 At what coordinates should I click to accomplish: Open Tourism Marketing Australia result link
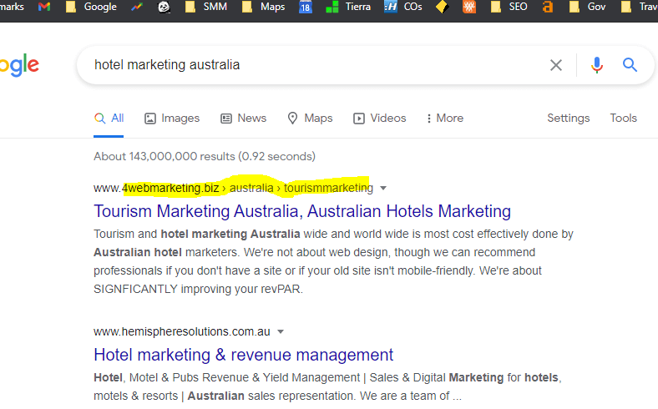(x=302, y=211)
